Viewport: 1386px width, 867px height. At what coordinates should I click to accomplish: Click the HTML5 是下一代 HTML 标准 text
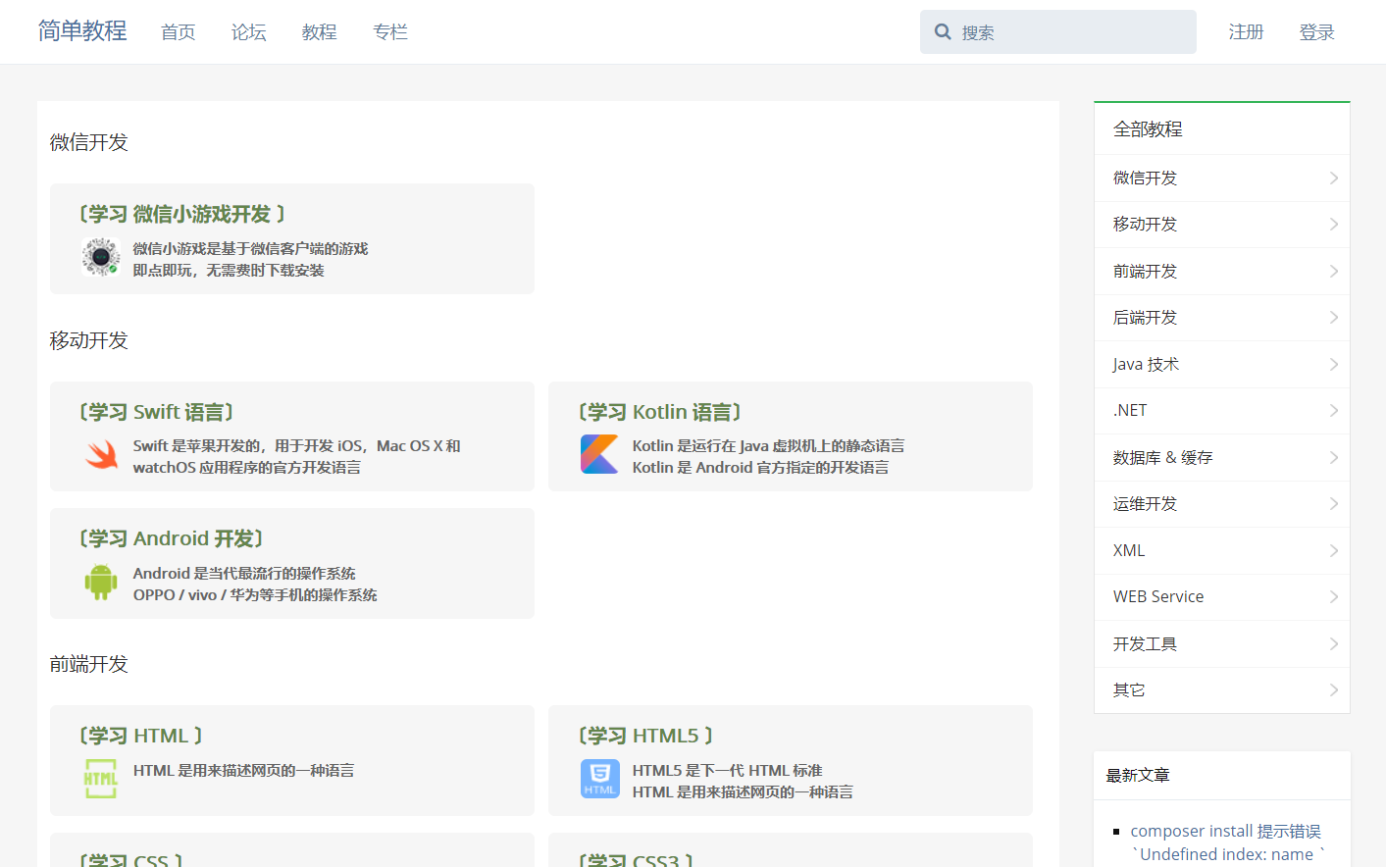(x=727, y=770)
